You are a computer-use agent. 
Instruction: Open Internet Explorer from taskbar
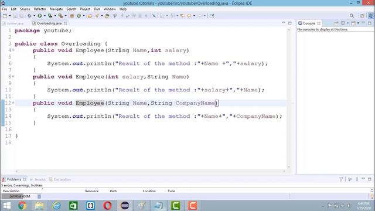[56, 206]
